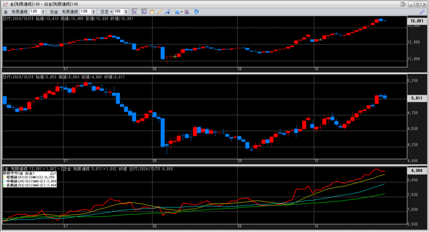
Task: Click the bar chart indicator icon
Action: pos(176,11)
